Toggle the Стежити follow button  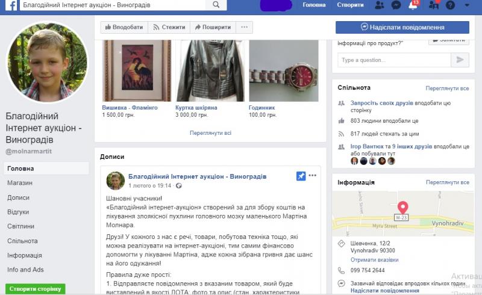pos(169,27)
